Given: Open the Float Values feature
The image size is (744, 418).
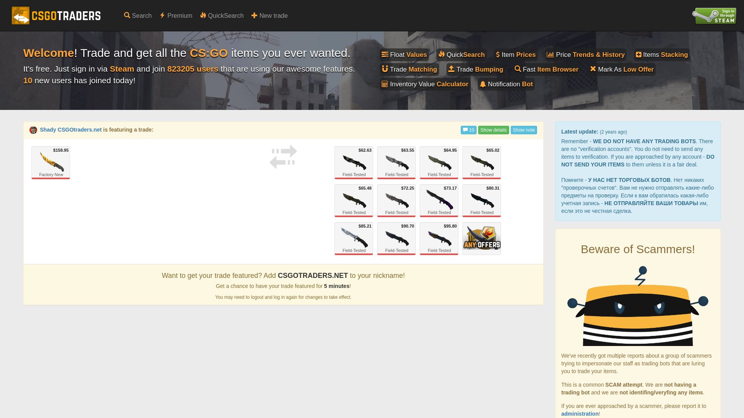Looking at the screenshot, I should [404, 55].
